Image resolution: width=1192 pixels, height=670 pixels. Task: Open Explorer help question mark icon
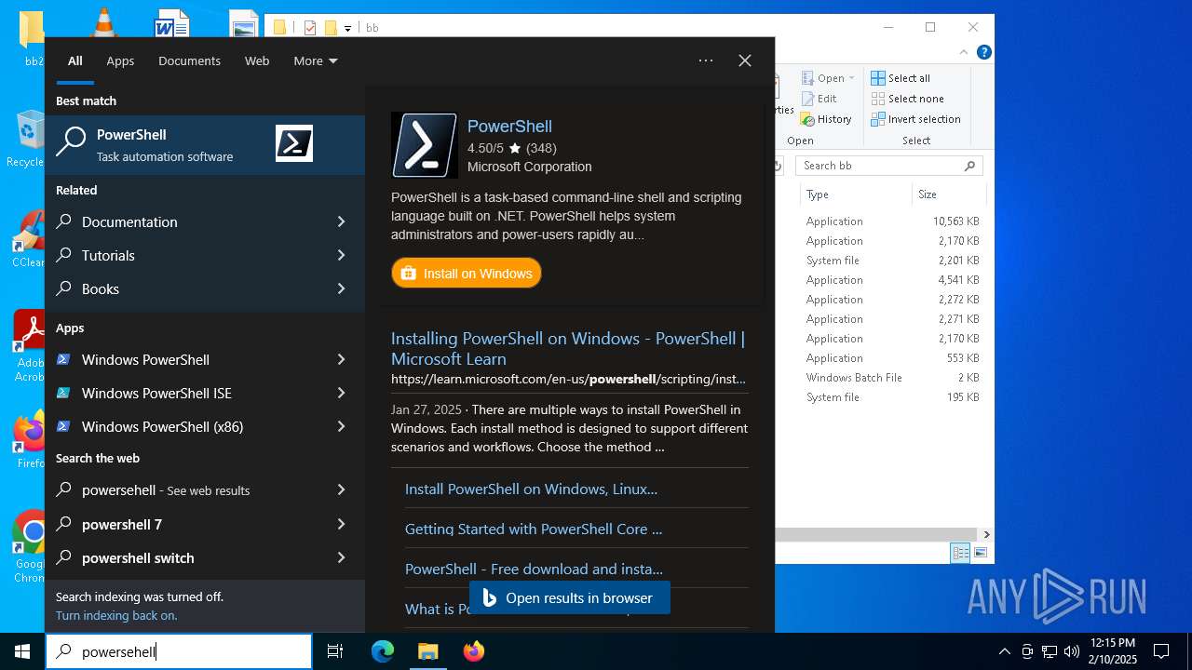coord(983,52)
